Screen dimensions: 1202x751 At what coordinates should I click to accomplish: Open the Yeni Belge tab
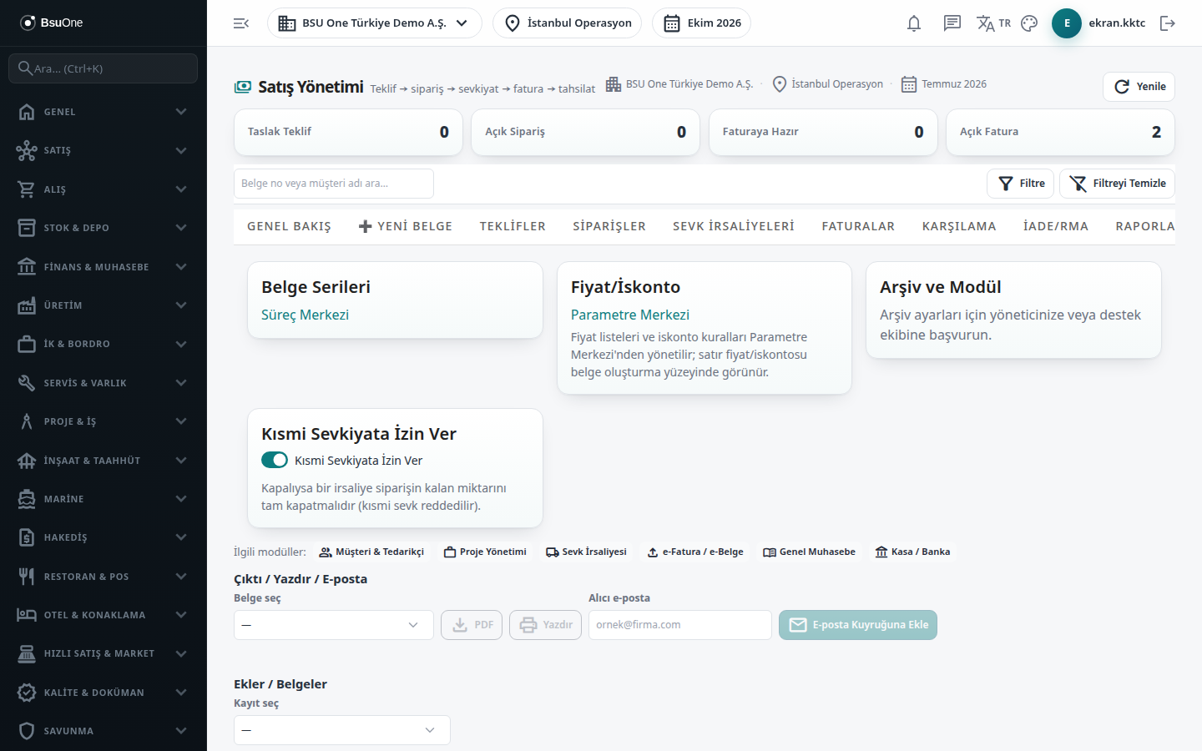tap(405, 226)
